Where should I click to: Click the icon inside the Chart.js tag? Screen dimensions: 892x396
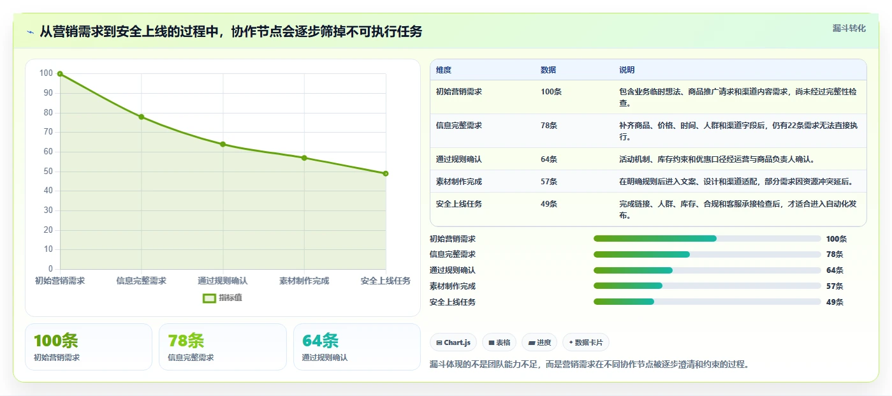click(439, 342)
